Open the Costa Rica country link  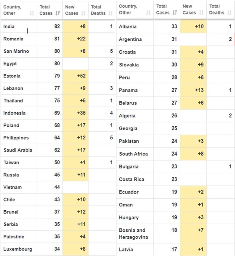131,179
